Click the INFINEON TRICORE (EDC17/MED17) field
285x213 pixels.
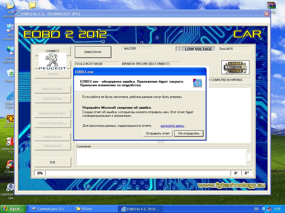coord(151,64)
